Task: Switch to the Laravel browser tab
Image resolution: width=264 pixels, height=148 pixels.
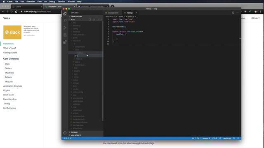Action: pyautogui.click(x=27, y=7)
